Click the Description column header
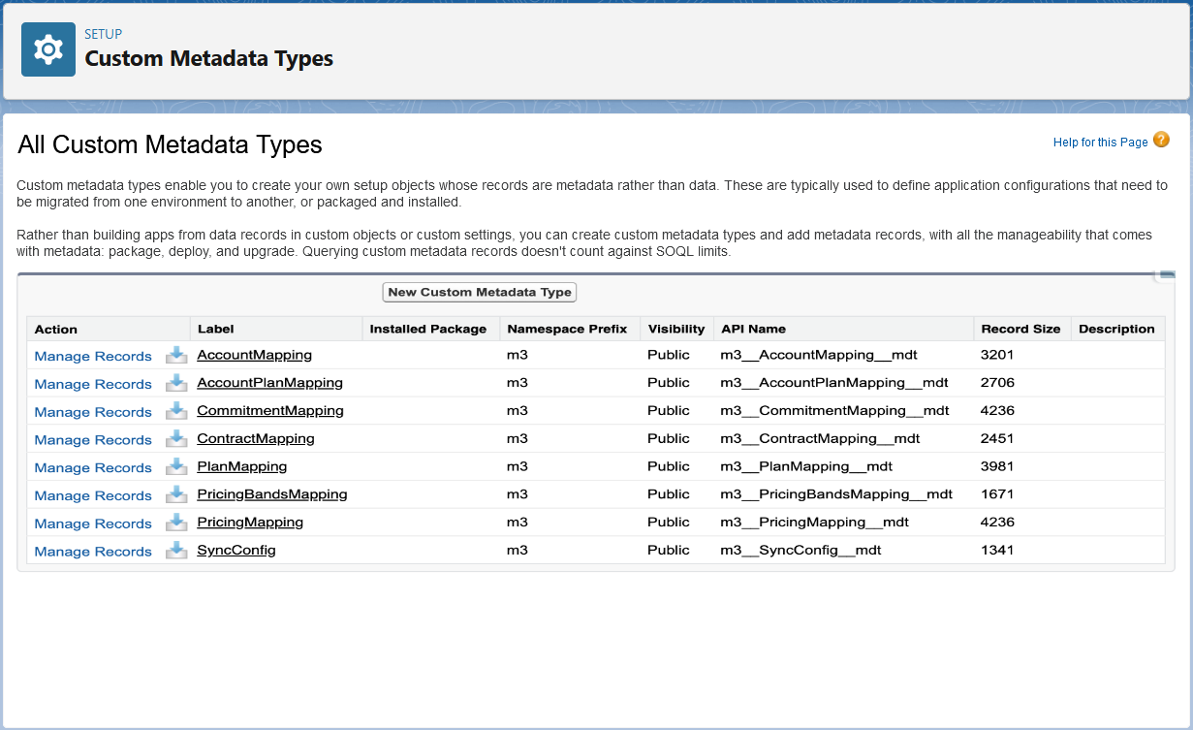 point(1116,329)
